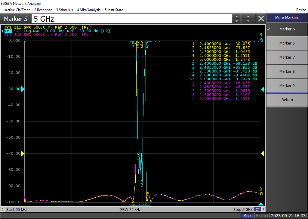Viewport: 308px width, 219px height.
Task: Click the cyan left reference level marker
Action: 23,89
